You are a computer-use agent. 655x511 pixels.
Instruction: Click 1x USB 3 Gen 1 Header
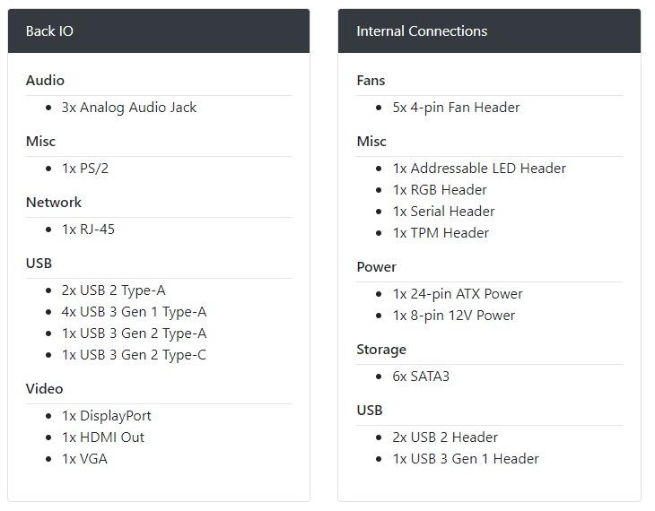[x=466, y=459]
